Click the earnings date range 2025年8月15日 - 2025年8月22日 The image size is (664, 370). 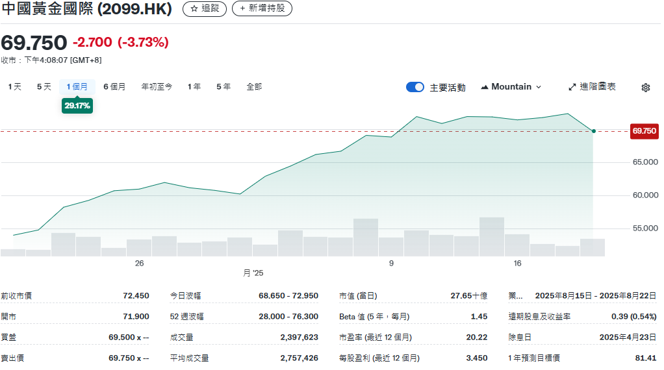[595, 296]
